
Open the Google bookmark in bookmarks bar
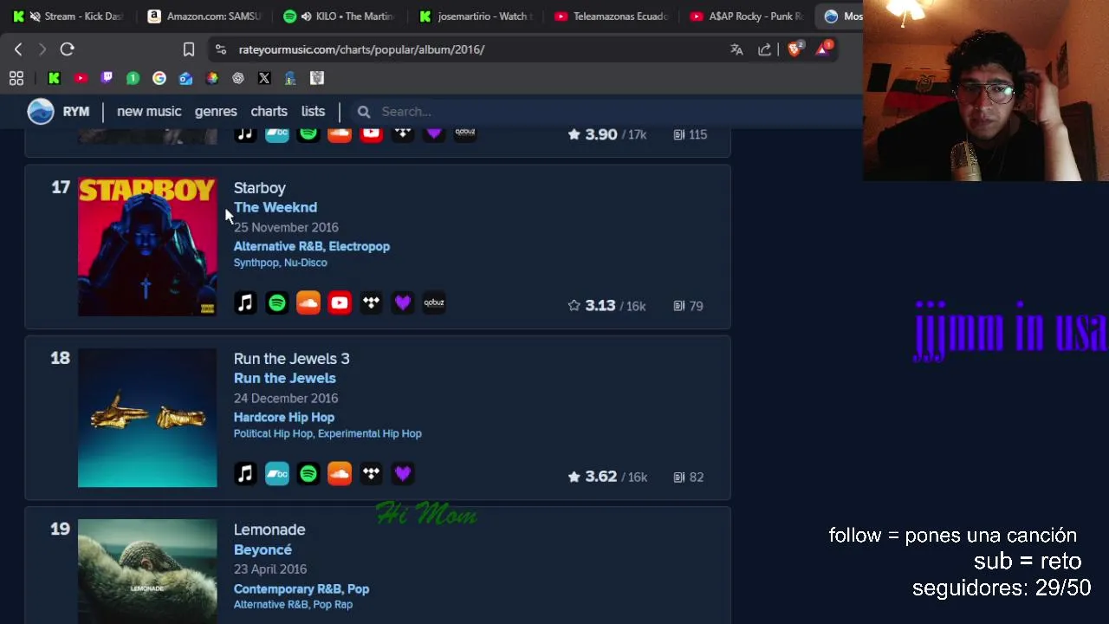click(x=159, y=78)
